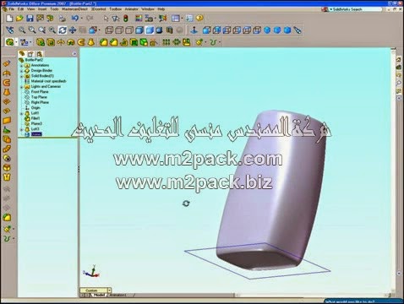
Task: Switch display to Hidden Lines Visible
Action: (119, 30)
